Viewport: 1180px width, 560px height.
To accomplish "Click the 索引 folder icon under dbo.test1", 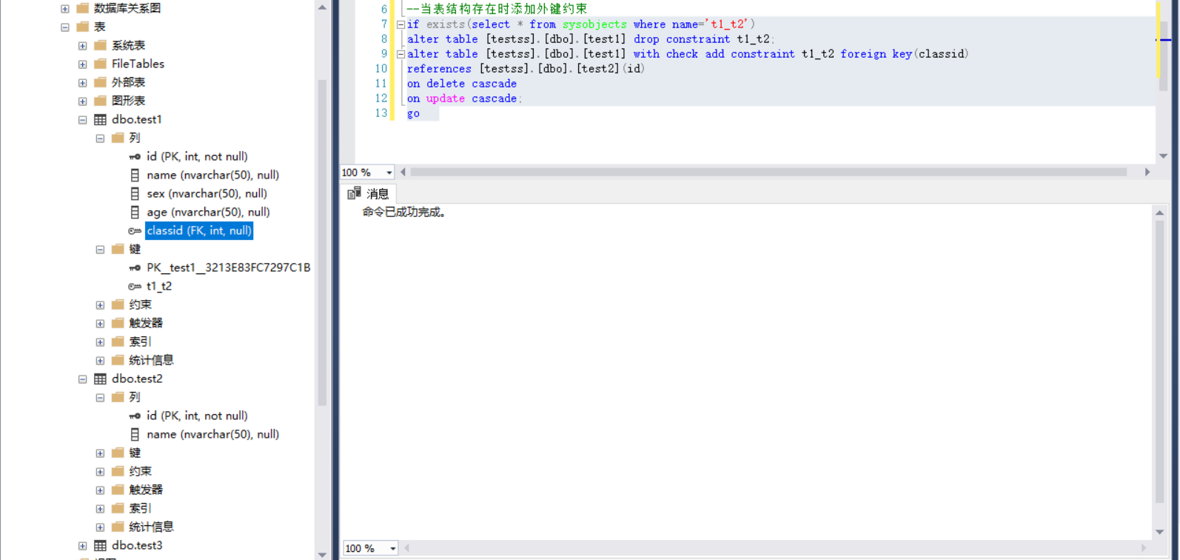I will tap(118, 341).
